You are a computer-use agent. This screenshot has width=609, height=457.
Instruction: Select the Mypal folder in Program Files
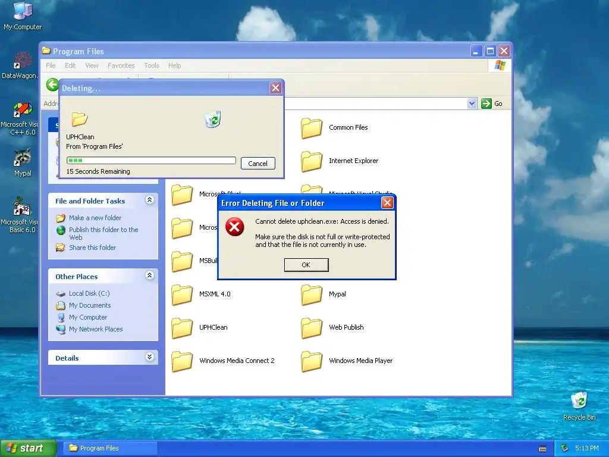[324, 294]
